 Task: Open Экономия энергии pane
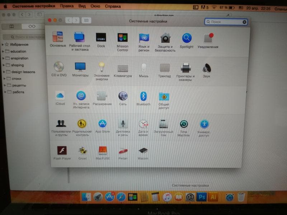[x=102, y=71]
